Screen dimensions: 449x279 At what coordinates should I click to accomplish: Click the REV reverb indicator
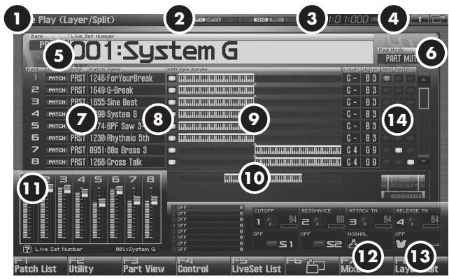(277, 20)
